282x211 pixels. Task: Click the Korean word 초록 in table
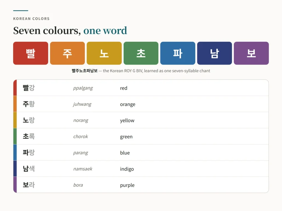[29, 136]
